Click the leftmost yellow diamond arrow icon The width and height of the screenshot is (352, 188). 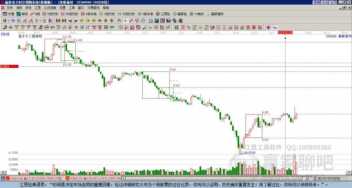(x=82, y=21)
